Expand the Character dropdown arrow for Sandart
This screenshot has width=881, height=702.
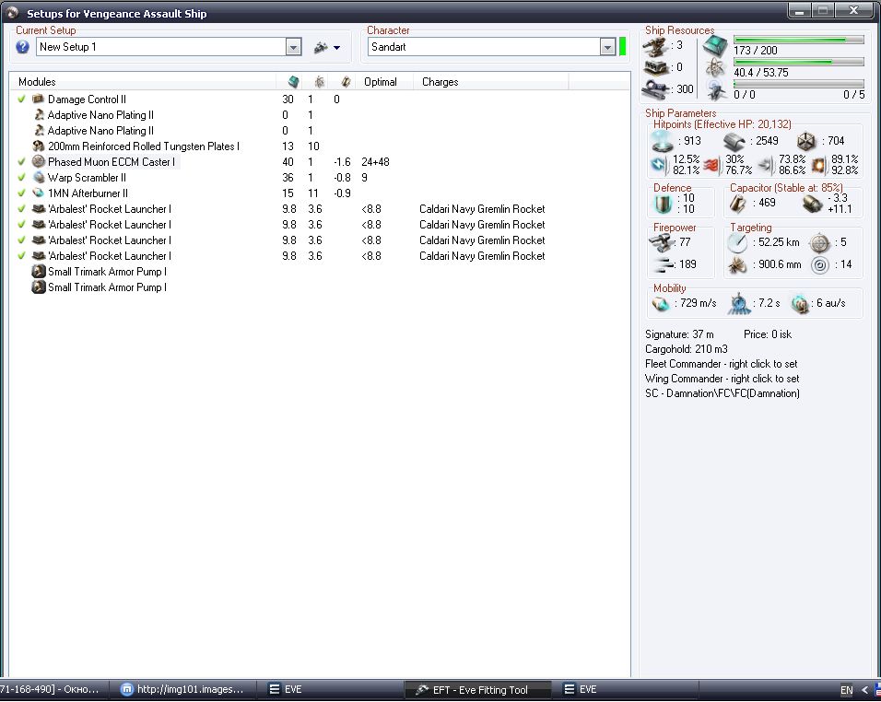(x=607, y=47)
